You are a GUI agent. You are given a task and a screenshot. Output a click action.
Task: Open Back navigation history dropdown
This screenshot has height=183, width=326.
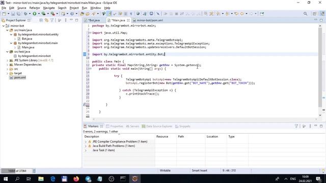[x=247, y=14]
